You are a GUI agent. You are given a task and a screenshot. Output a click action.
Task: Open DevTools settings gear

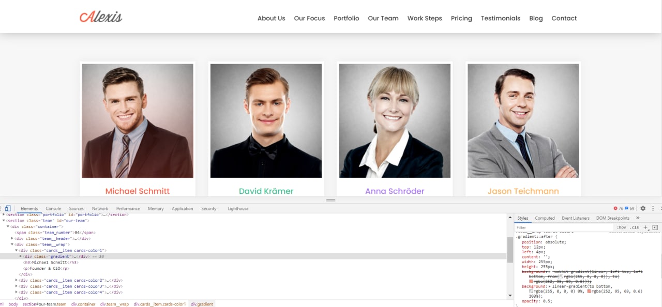[643, 208]
